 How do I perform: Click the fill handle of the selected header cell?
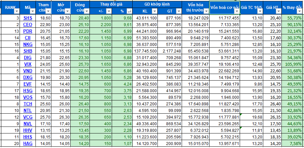(x=240, y=14)
